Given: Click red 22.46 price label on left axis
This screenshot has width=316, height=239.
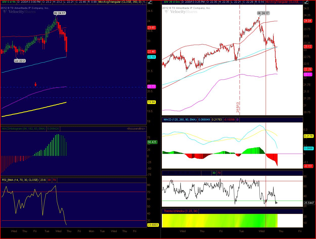Looking at the screenshot, I should (x=151, y=52).
